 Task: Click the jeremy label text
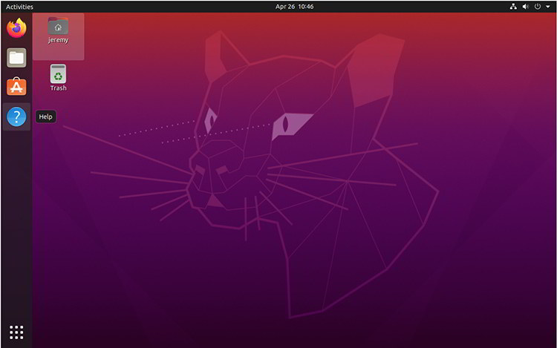(58, 40)
